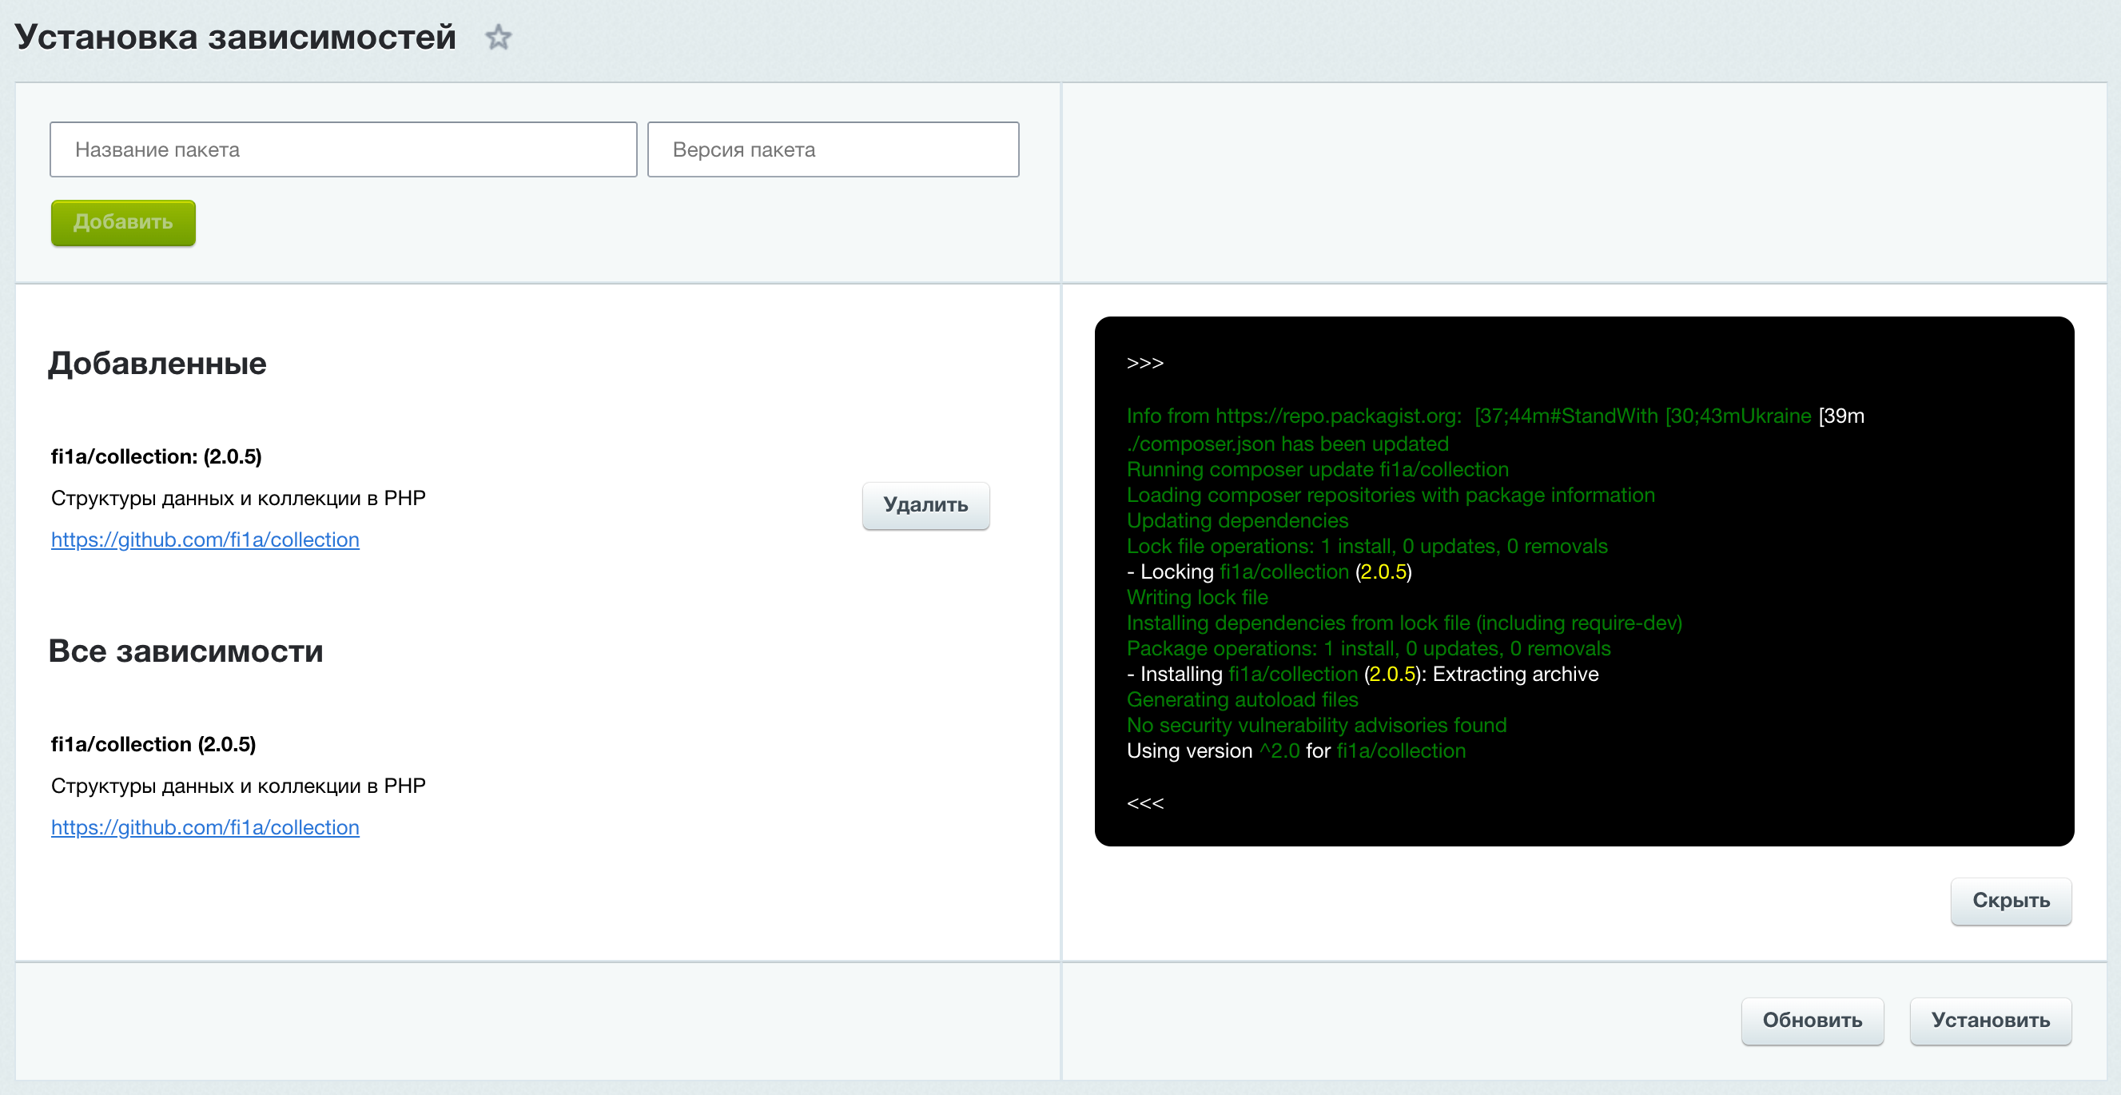Click the Все зависимости section heading
This screenshot has width=2121, height=1095.
click(185, 651)
